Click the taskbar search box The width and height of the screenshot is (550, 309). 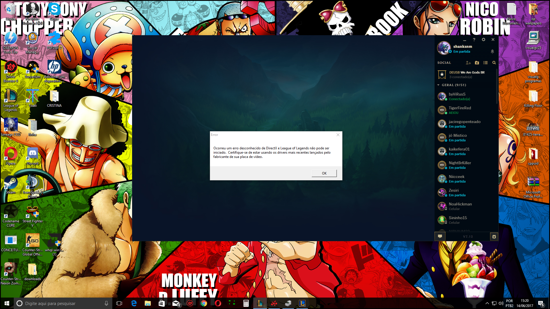click(63, 303)
